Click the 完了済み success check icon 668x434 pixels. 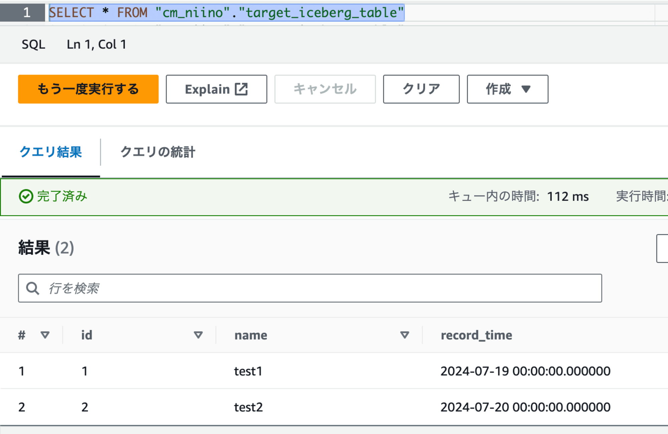[26, 196]
